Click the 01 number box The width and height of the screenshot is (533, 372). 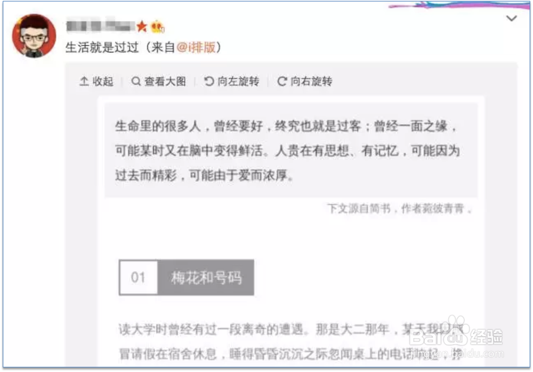point(139,278)
